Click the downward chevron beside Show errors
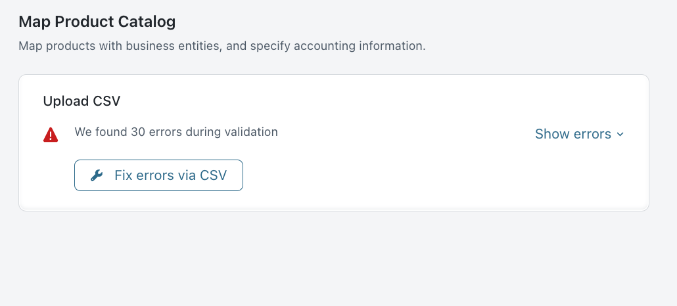Viewport: 677px width, 306px height. (619, 135)
